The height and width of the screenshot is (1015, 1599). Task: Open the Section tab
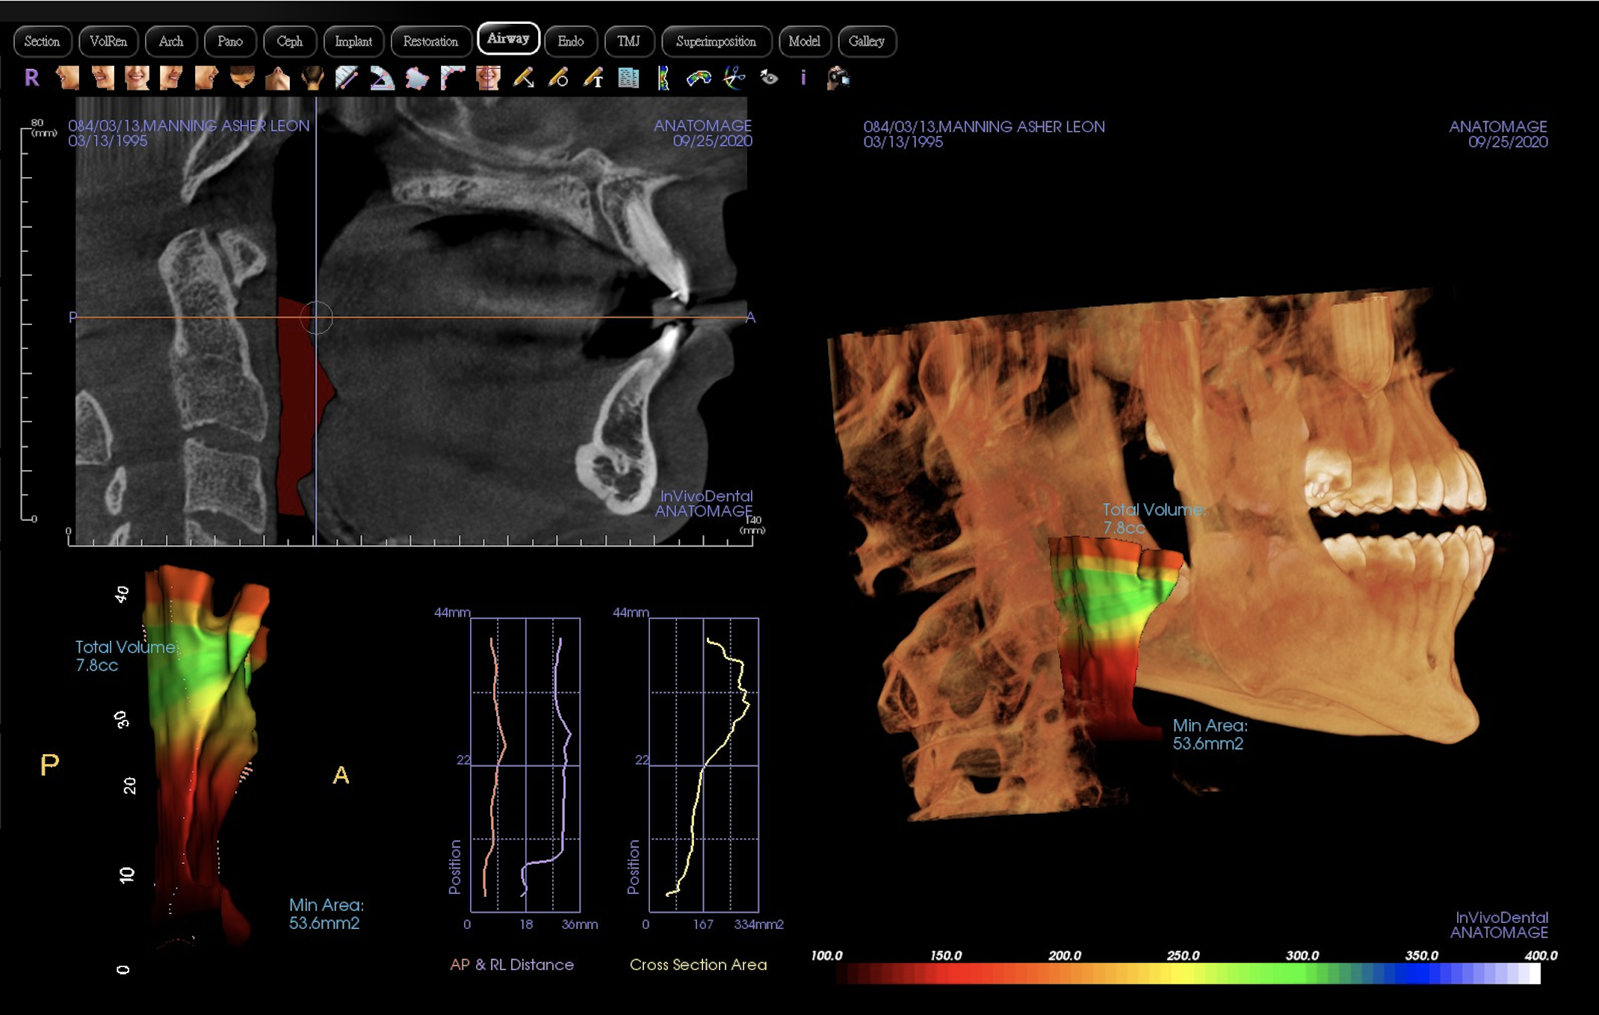pyautogui.click(x=42, y=41)
